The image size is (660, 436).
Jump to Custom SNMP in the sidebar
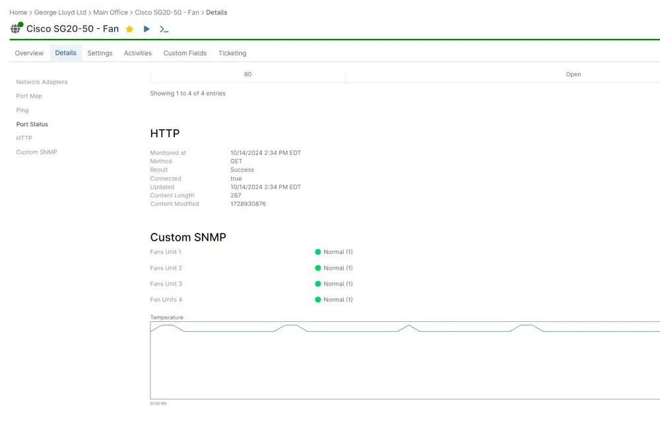[36, 152]
